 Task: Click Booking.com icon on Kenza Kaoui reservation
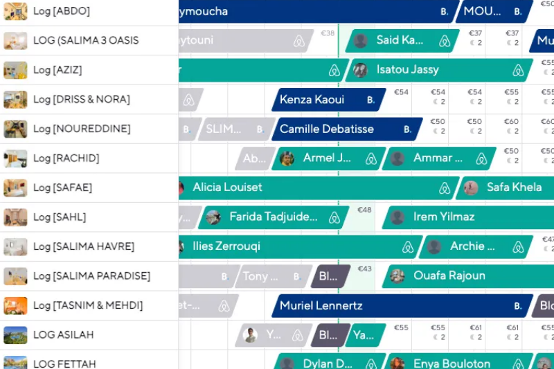coord(370,100)
